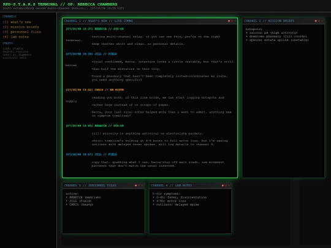Screen dimensions: 331x248
Task: Click the 'copy that. grabbing what i can' line
Action: (158, 162)
